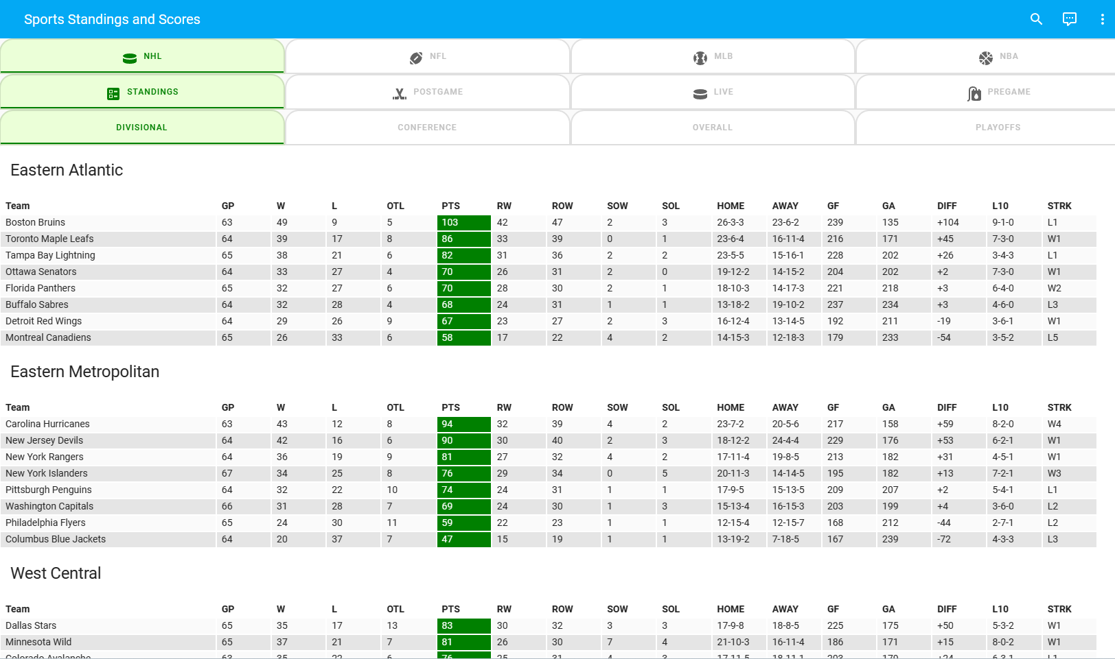The width and height of the screenshot is (1115, 659).
Task: Click the GP header in West Central table
Action: pos(228,609)
